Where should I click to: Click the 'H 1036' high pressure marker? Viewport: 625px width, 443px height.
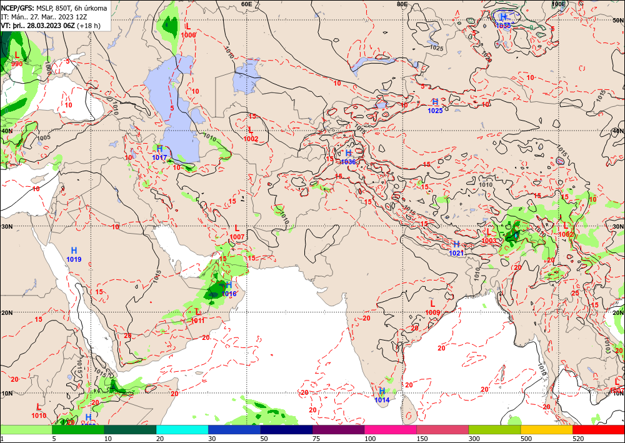pos(348,157)
